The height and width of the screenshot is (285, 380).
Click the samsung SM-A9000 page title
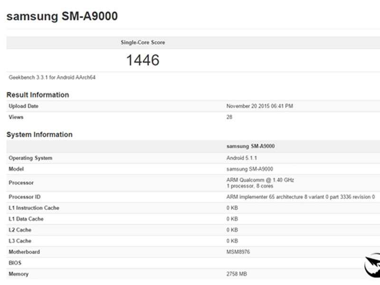(62, 16)
